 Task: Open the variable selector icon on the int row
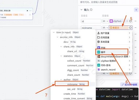pos(130,73)
